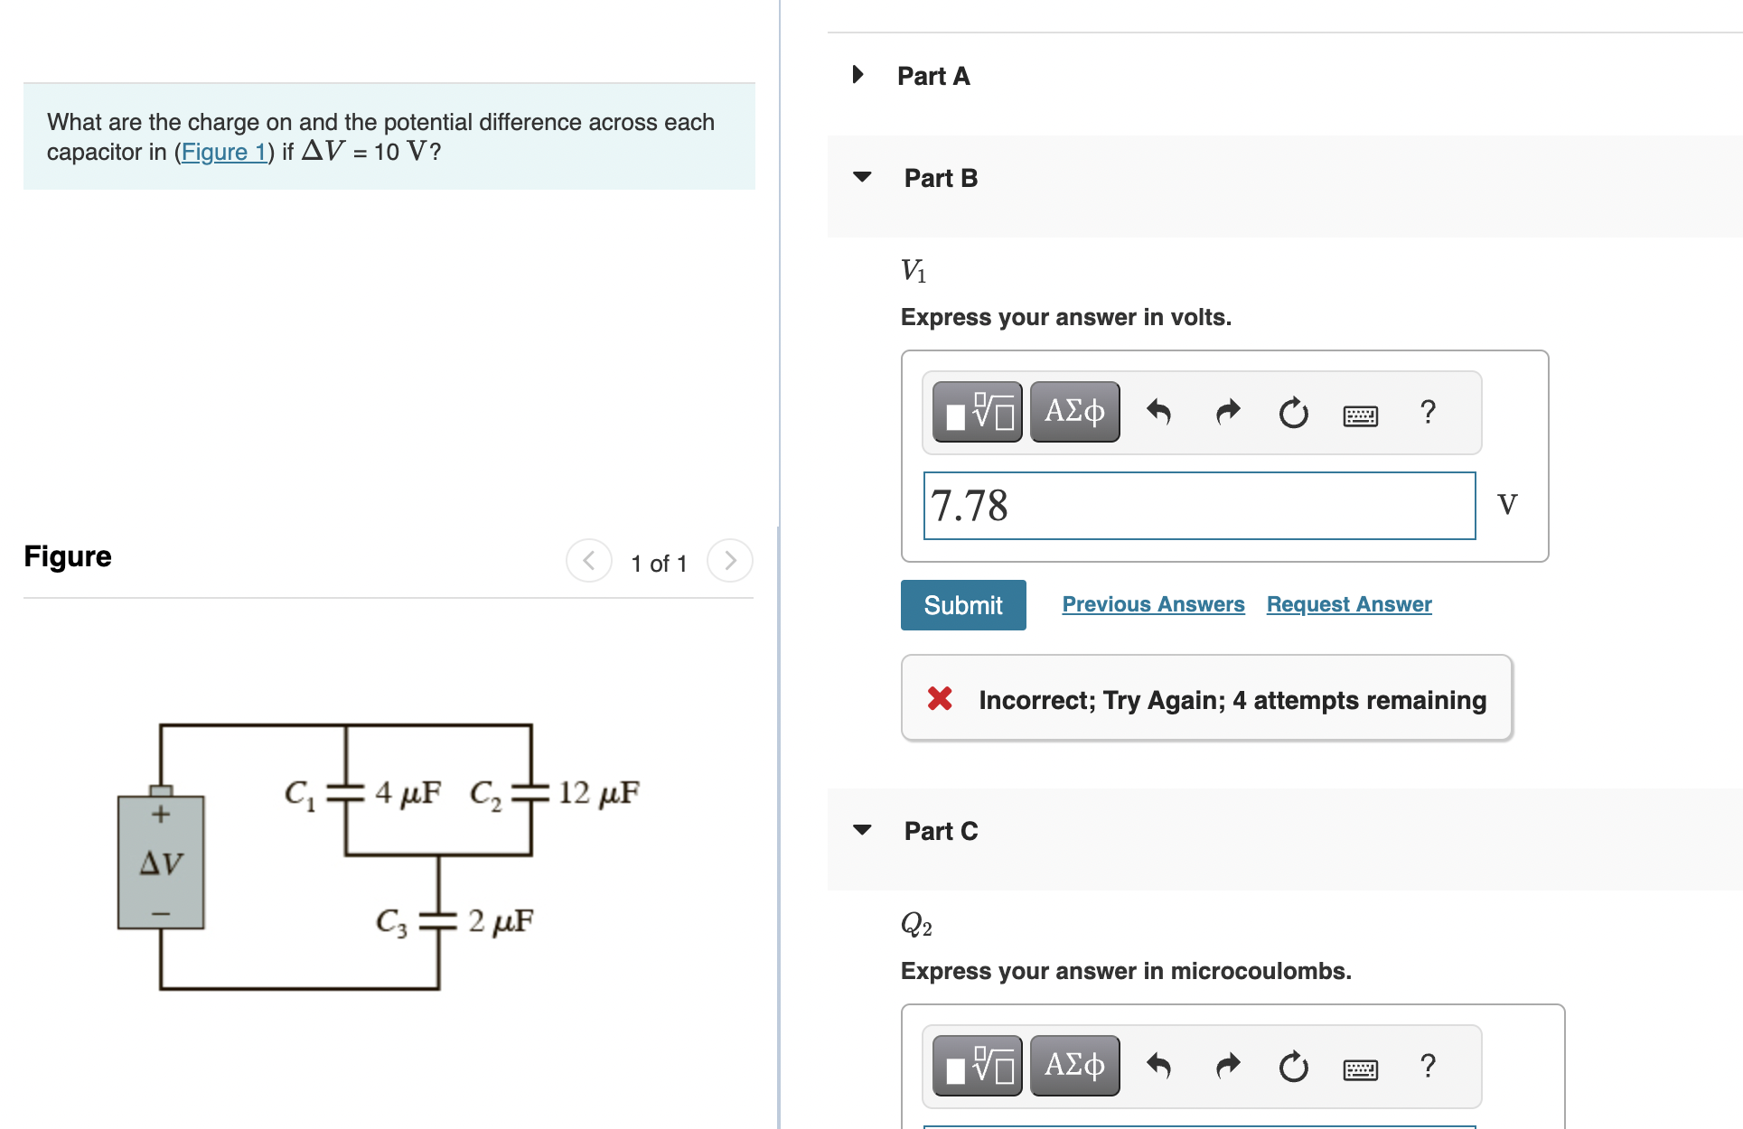Screen dimensions: 1743x1129
Task: Switch to the next figure page
Action: click(x=729, y=560)
